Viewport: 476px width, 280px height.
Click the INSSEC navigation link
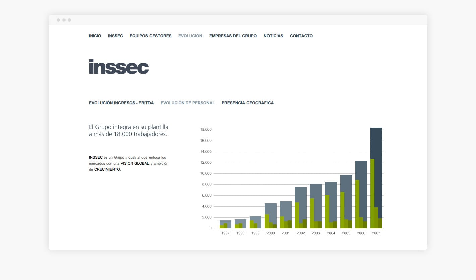tap(115, 36)
